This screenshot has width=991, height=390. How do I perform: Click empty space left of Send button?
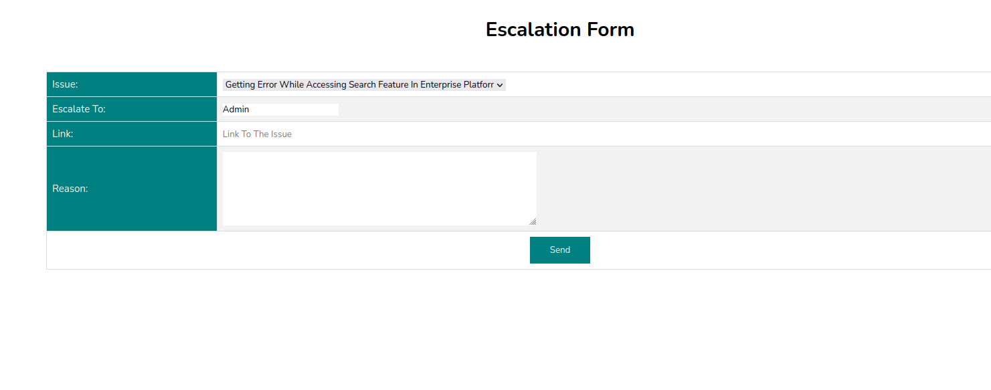288,250
